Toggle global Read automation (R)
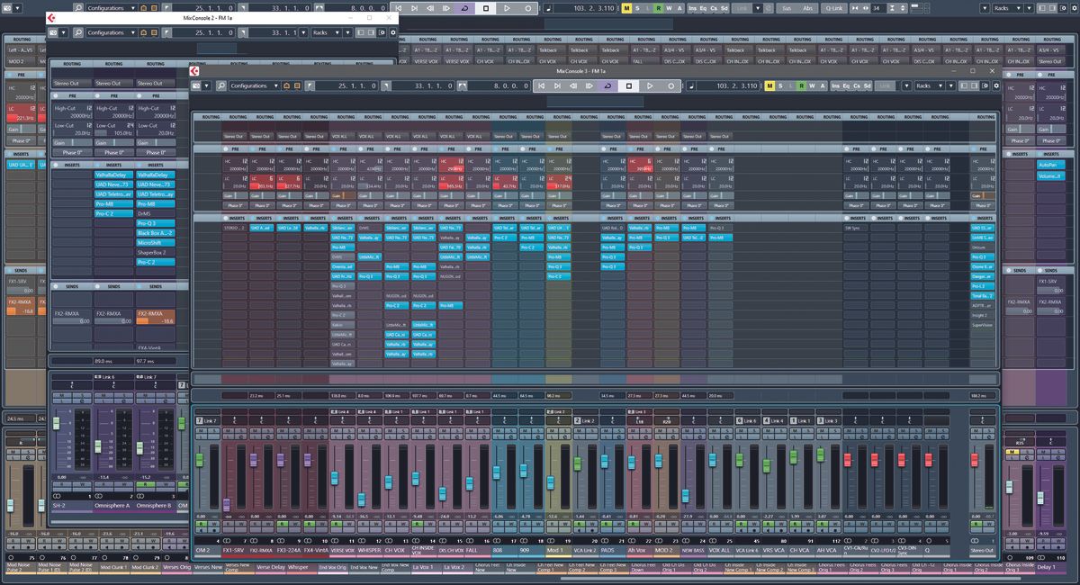The image size is (1080, 585). click(802, 84)
